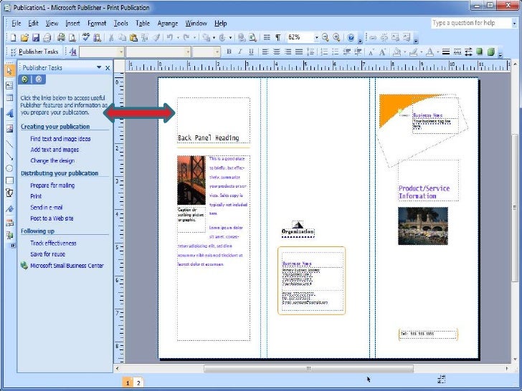This screenshot has width=522, height=391.
Task: Pick the Select Objects arrow tool
Action: [x=9, y=70]
